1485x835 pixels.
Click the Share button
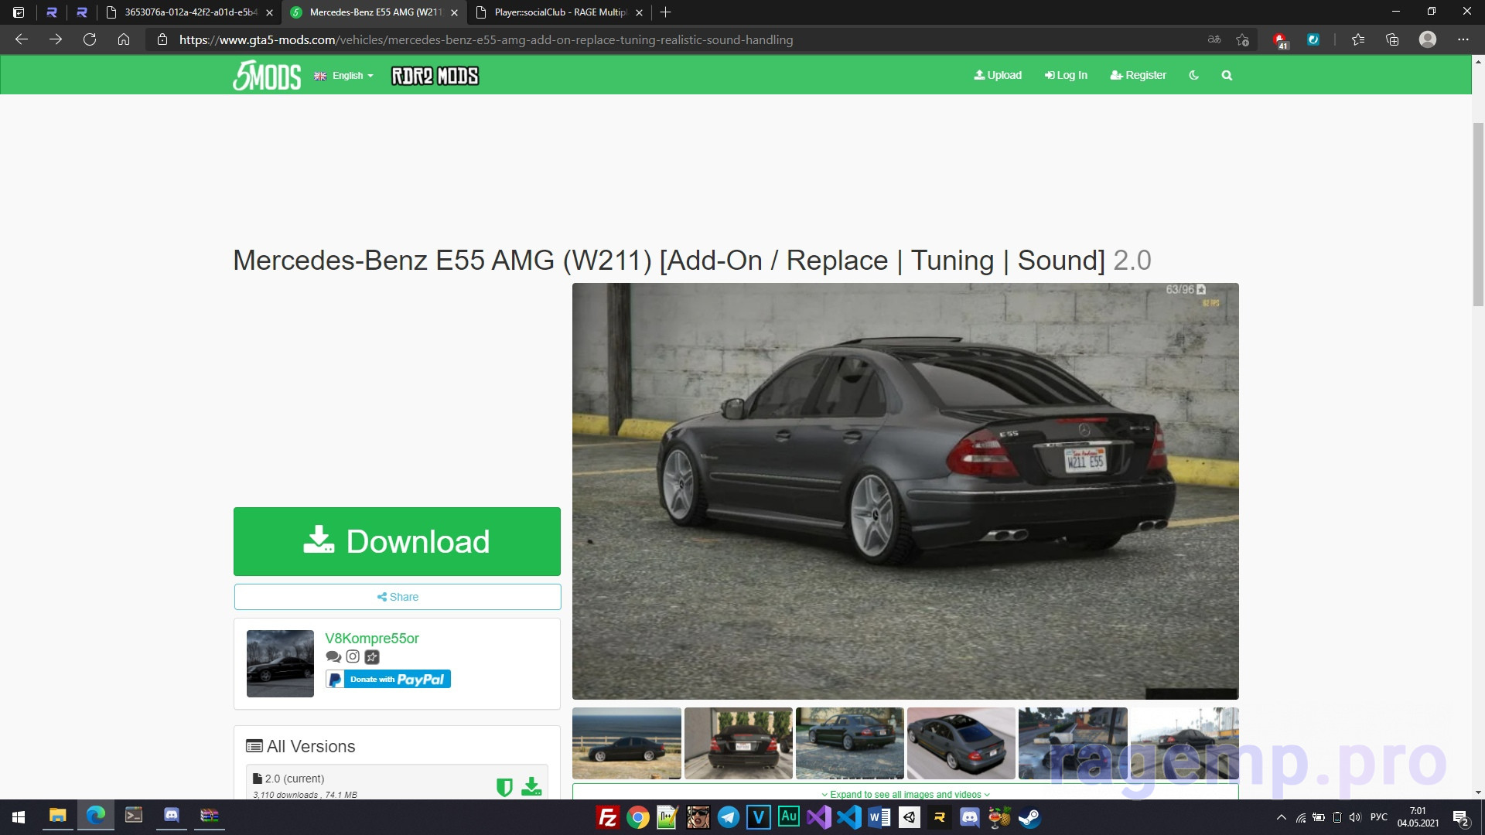pyautogui.click(x=397, y=597)
